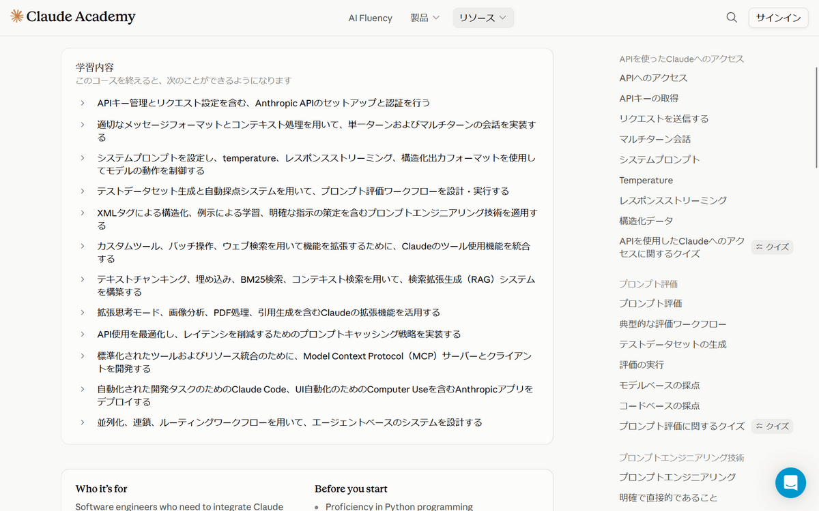Expand the リソース dropdown menu
This screenshot has width=819, height=511.
coord(483,18)
